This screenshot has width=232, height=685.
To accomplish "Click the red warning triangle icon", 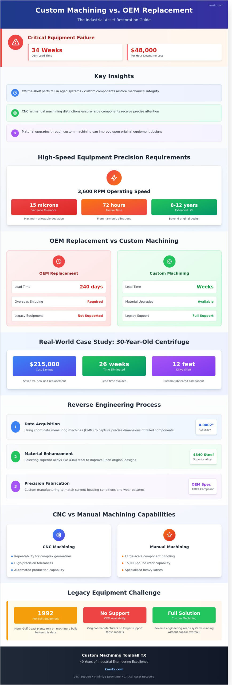I will coord(15,42).
